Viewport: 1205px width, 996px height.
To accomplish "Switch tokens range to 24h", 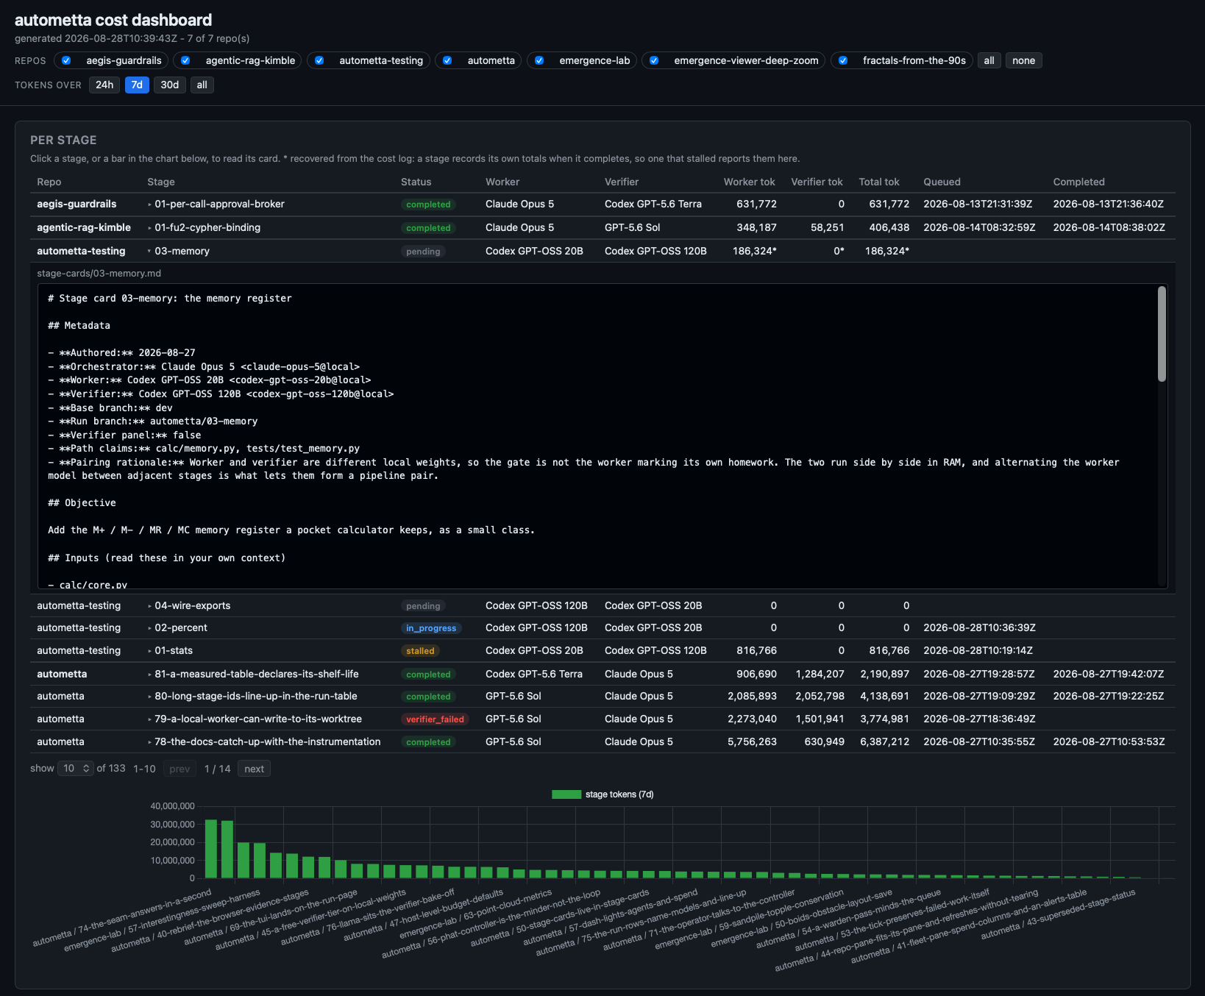I will [104, 85].
